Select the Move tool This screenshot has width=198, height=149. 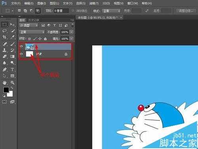[12, 25]
